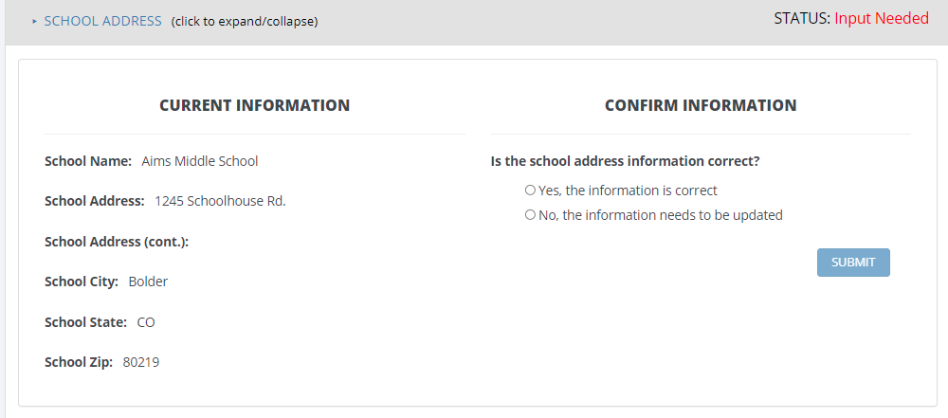Click the school name value 'Aims Middle School'
Screen dimensions: 948x418
(x=200, y=161)
